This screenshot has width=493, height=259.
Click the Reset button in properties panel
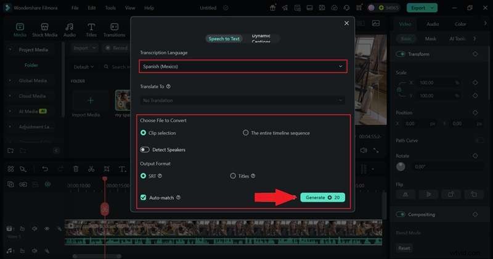pos(404,248)
